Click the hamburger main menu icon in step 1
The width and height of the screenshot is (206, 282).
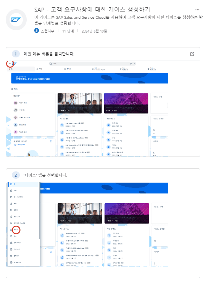tap(10, 64)
